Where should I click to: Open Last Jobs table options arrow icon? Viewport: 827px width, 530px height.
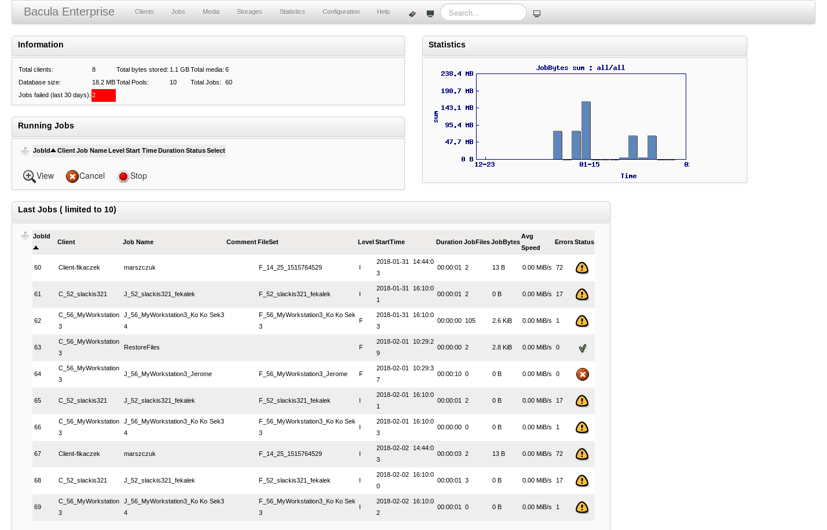coord(25,236)
